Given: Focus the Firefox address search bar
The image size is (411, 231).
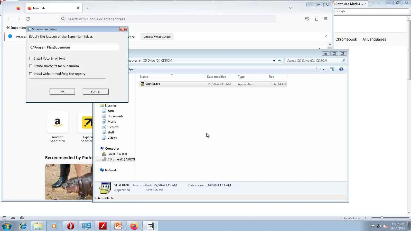Looking at the screenshot, I should pyautogui.click(x=167, y=19).
